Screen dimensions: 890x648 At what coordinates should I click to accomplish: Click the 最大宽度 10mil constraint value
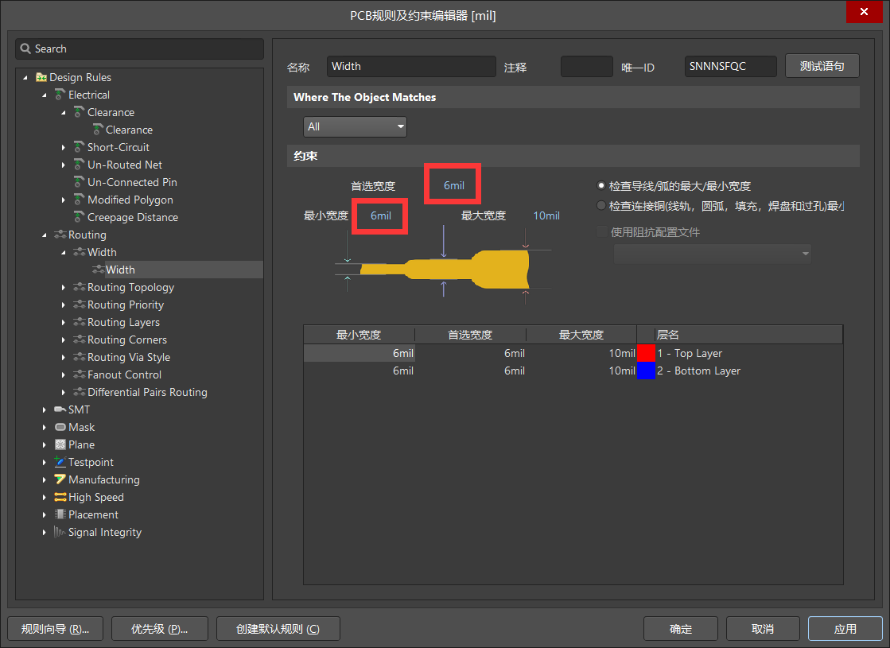coord(546,215)
